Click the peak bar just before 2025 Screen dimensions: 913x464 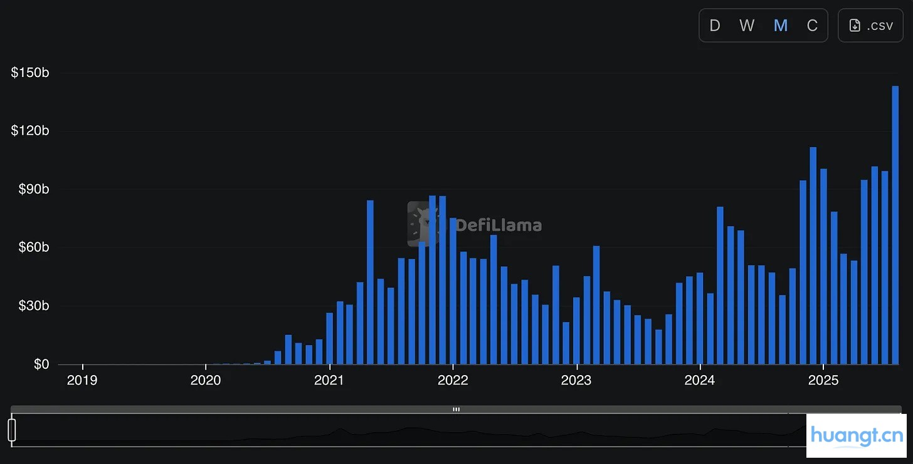pyautogui.click(x=813, y=255)
